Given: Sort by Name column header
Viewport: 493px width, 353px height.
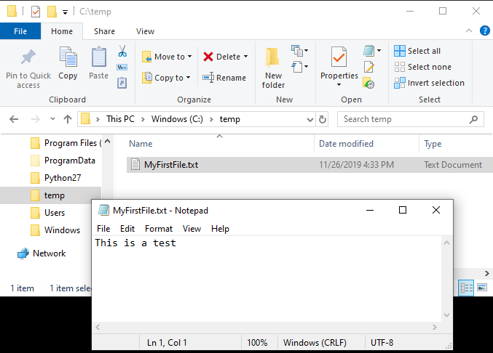Looking at the screenshot, I should pos(220,144).
